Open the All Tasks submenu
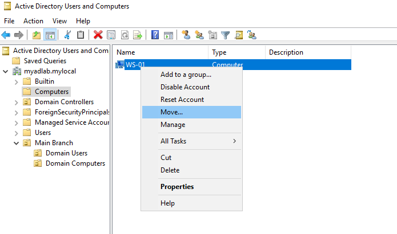 click(173, 141)
